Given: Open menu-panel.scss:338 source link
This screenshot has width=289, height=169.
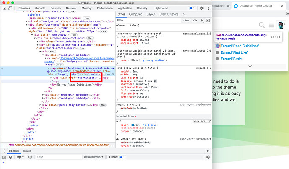Looking at the screenshot, I should [197, 34].
